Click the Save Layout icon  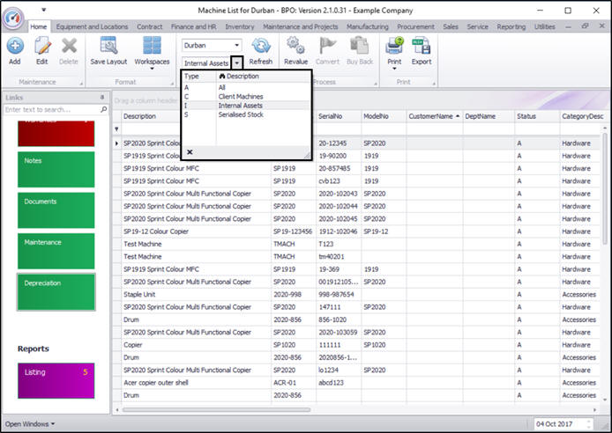108,47
